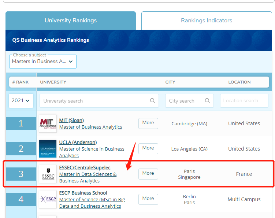Open MSc in Big Data and Business Analytics link

pos(92,203)
